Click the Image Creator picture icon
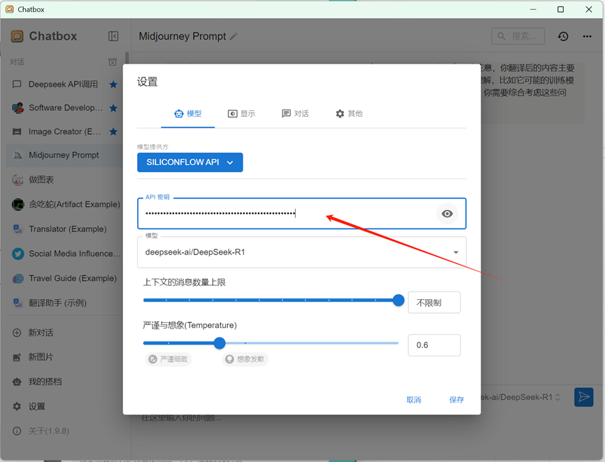Screen dimensions: 605x462 [x=17, y=131]
